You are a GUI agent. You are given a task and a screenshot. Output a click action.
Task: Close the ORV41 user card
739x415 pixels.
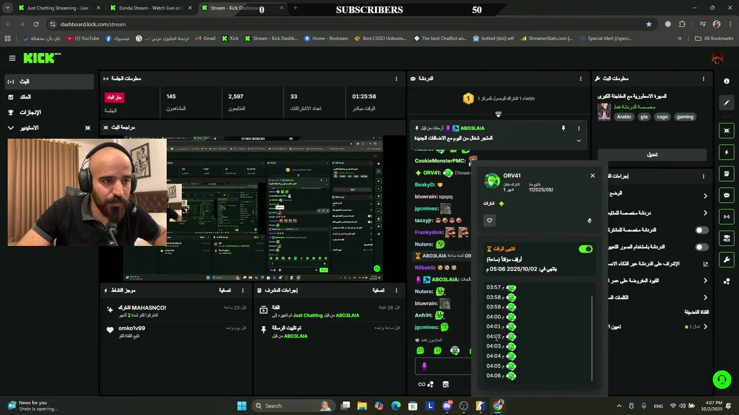[592, 176]
